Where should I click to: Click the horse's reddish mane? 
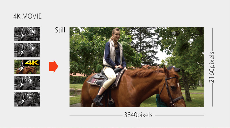(147, 72)
